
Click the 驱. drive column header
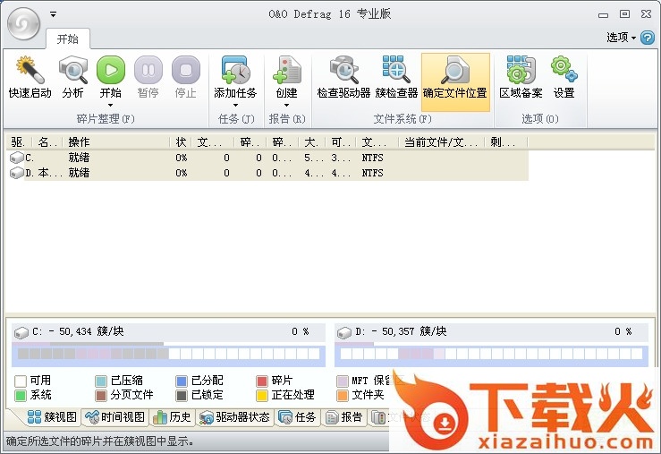coord(19,142)
